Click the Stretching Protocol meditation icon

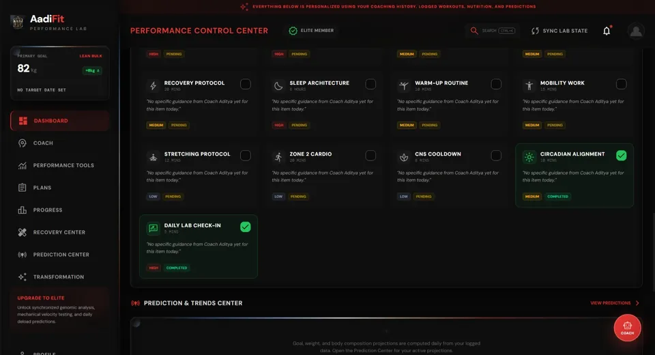tap(154, 157)
